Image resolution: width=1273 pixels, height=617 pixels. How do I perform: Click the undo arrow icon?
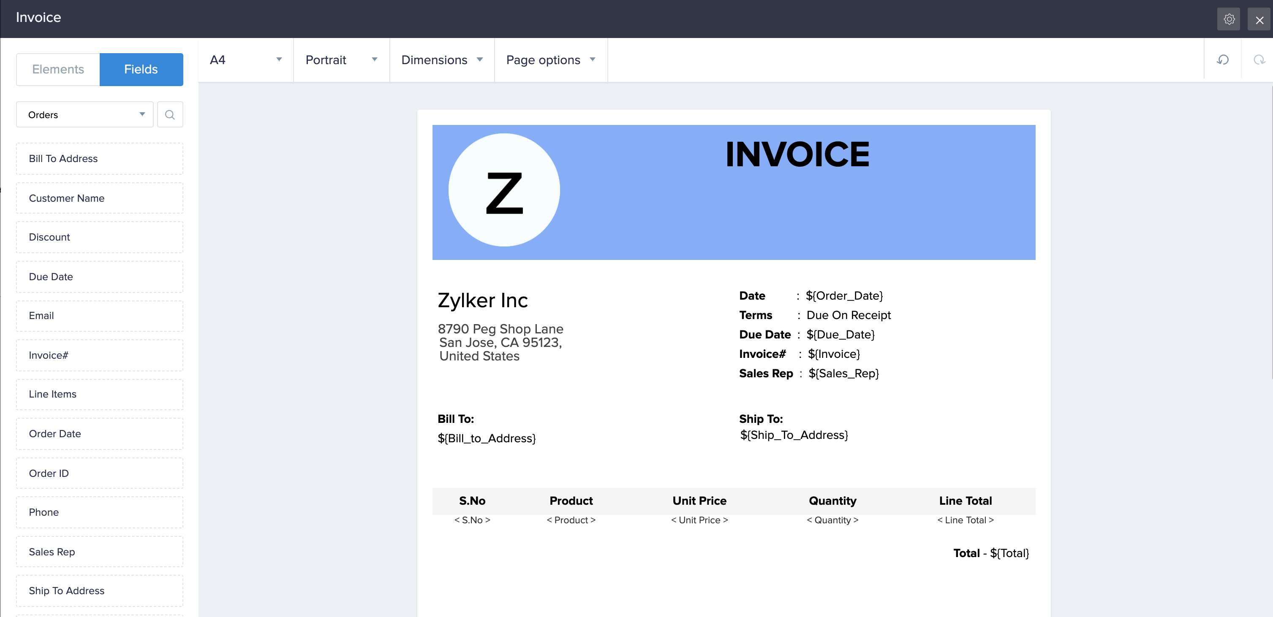(1223, 60)
